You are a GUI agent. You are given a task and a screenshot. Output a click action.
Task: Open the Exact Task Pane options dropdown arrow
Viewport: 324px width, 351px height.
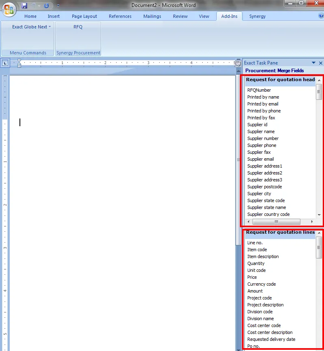point(313,63)
